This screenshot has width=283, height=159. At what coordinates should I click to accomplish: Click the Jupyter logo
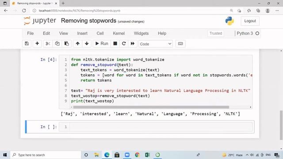(x=40, y=21)
